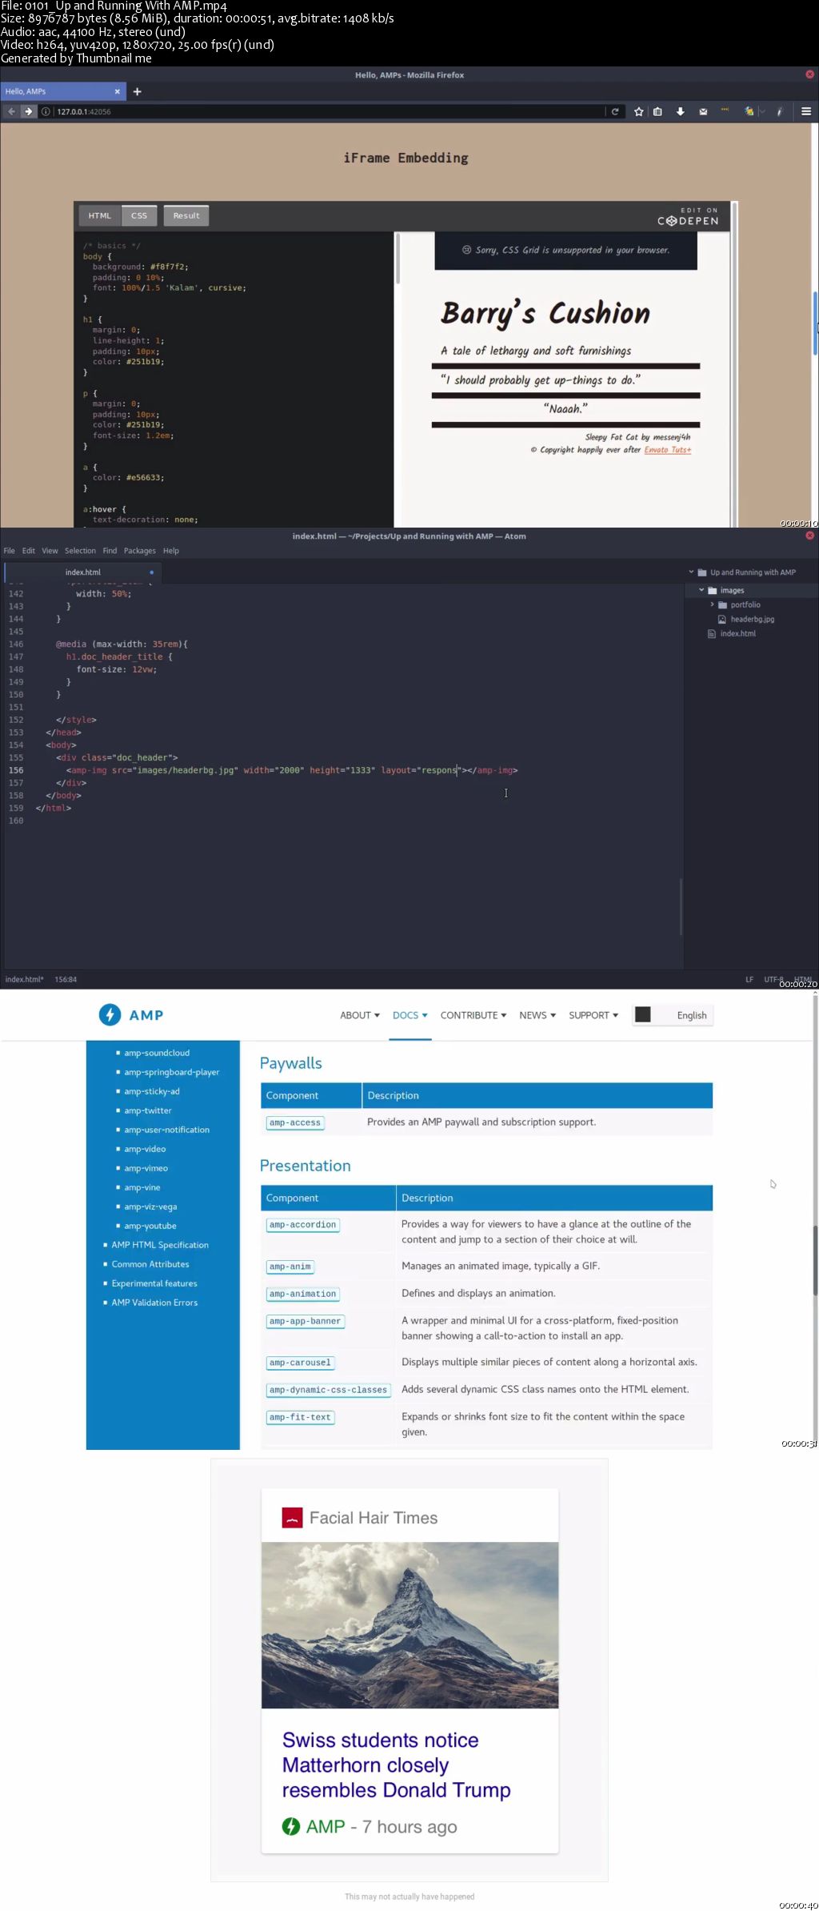The image size is (819, 1911).
Task: Open the DOCS dropdown on AMP site
Action: coord(410,1015)
